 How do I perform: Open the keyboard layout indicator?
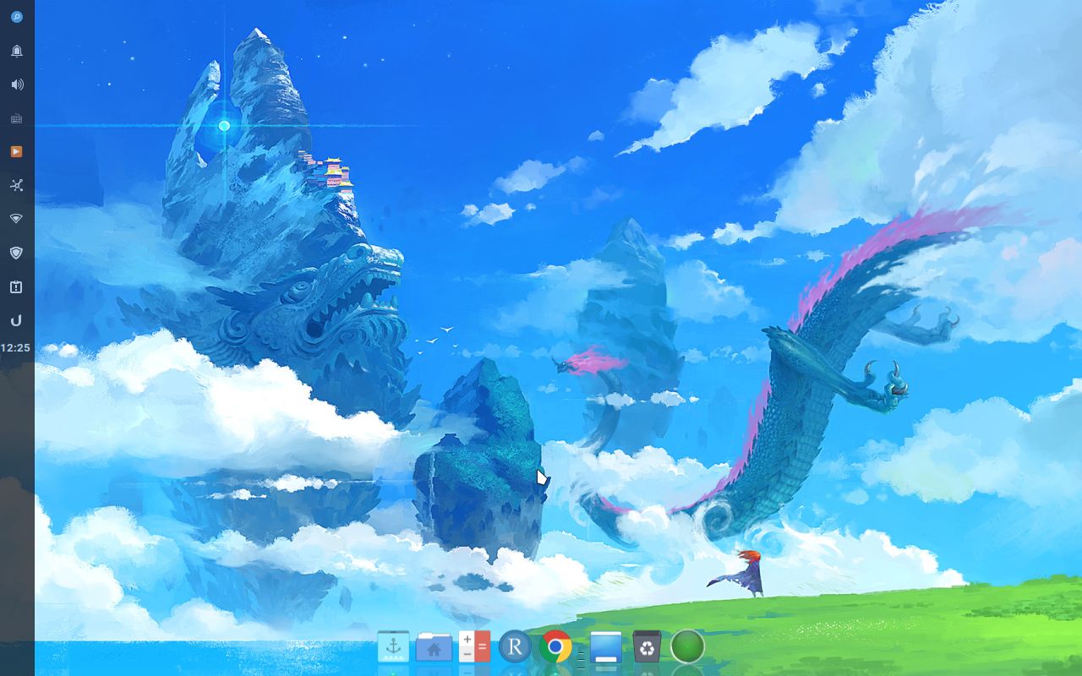pos(17,118)
